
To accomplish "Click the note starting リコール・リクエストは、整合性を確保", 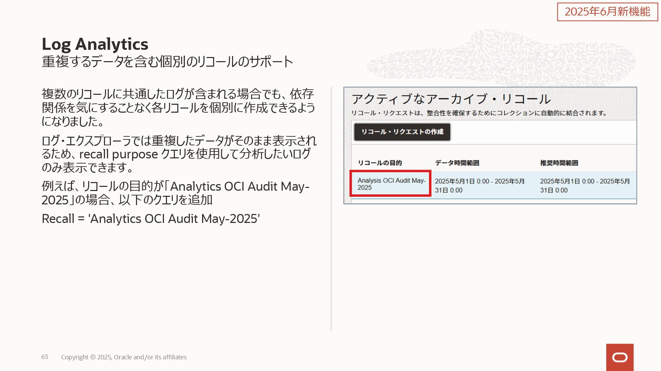I will [x=479, y=113].
